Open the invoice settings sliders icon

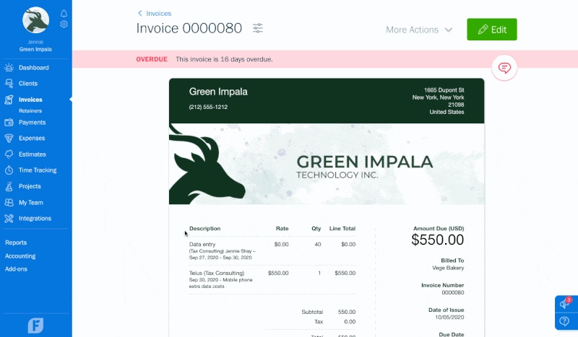point(258,28)
